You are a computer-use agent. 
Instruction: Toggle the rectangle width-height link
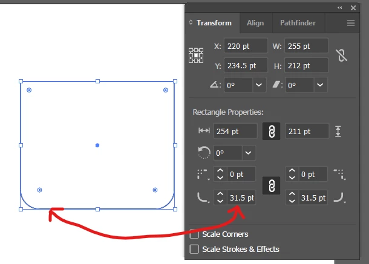272,131
